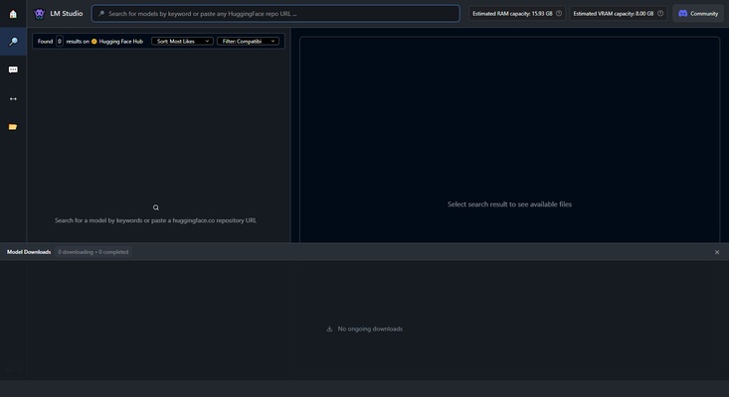Close the Model Downloads panel
The width and height of the screenshot is (729, 397).
pyautogui.click(x=717, y=252)
